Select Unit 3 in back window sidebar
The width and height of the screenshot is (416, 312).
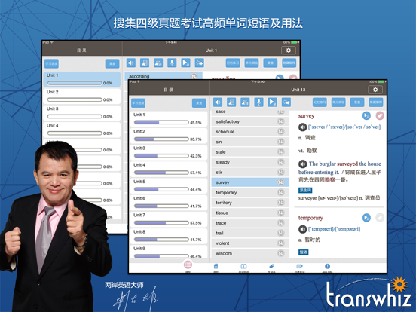(82, 113)
